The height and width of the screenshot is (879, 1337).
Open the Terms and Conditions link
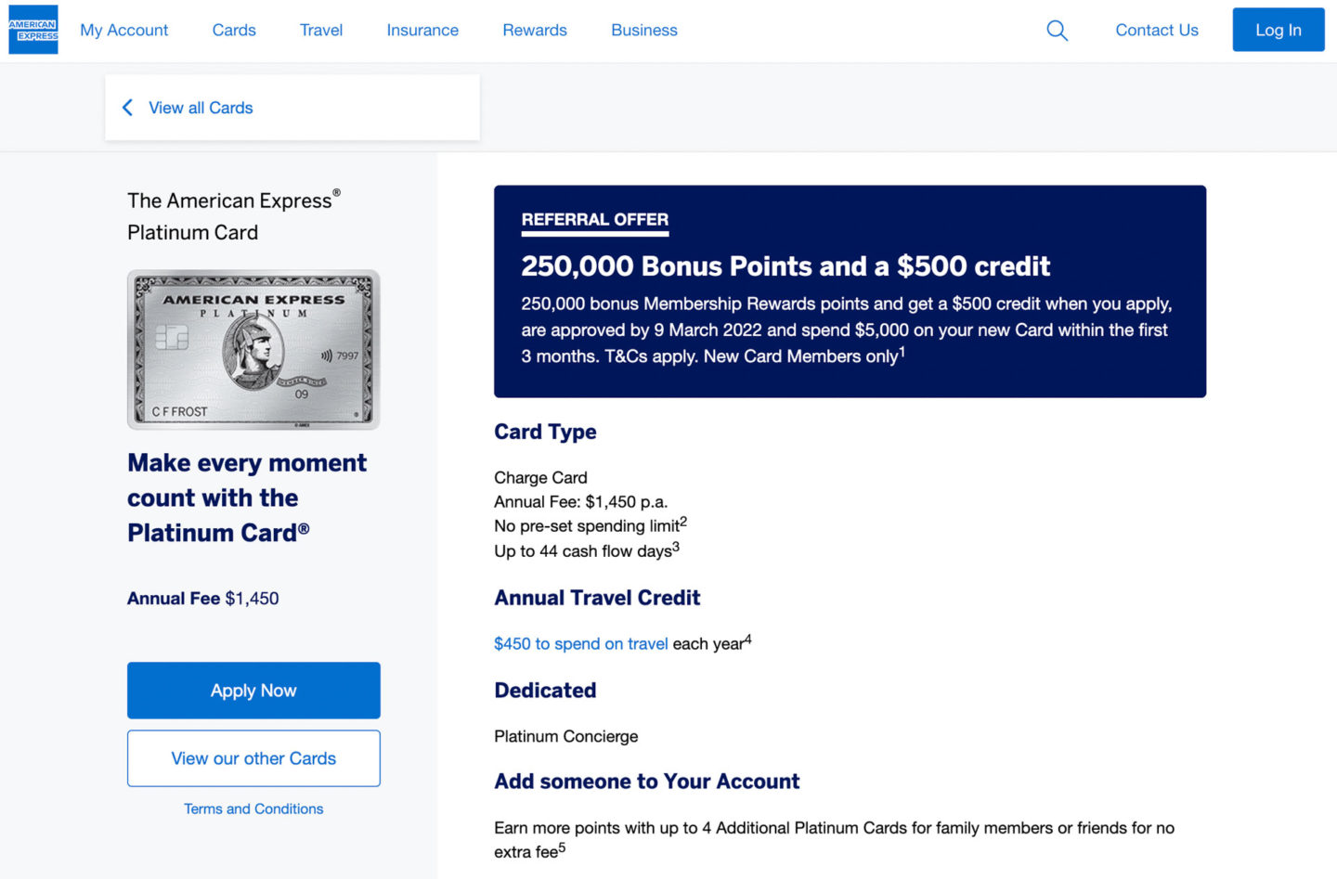click(x=253, y=809)
